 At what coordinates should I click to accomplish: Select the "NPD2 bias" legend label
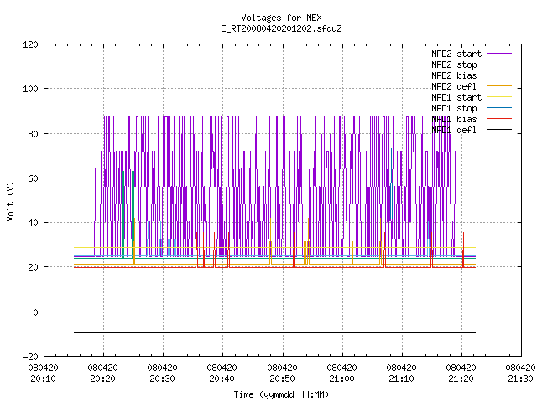[454, 75]
